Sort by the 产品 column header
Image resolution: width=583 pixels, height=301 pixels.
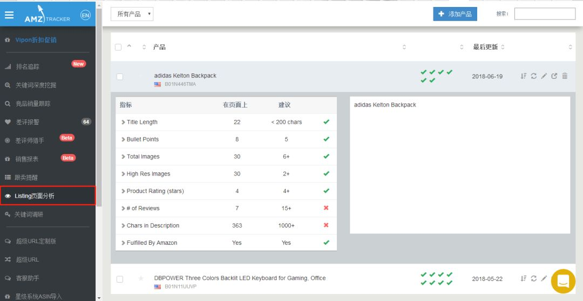tap(159, 47)
